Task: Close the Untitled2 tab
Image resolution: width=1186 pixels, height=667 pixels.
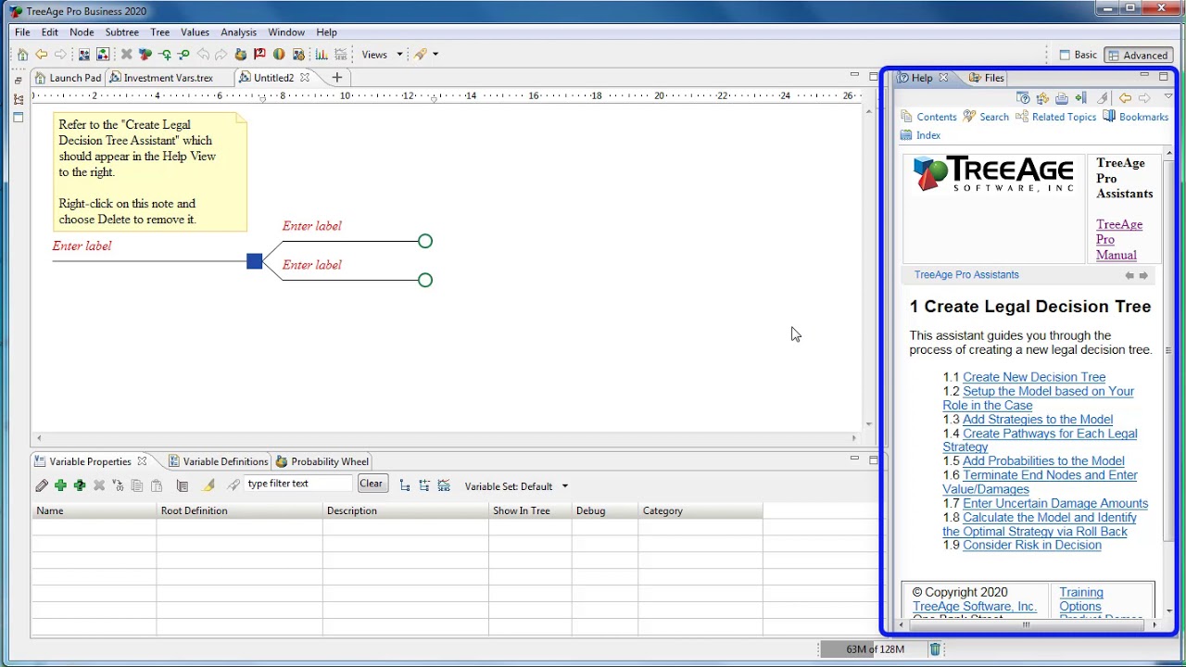Action: pos(304,78)
